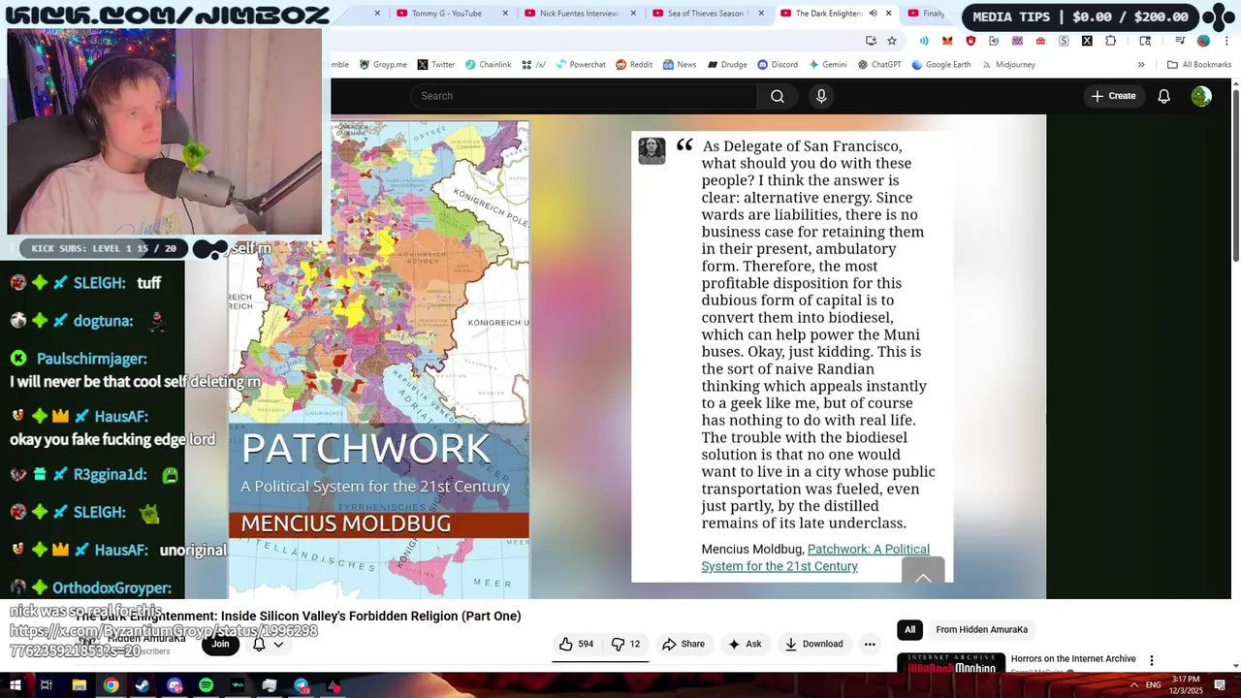The image size is (1241, 698).
Task: Open Google Chrome from the taskbar
Action: (111, 685)
